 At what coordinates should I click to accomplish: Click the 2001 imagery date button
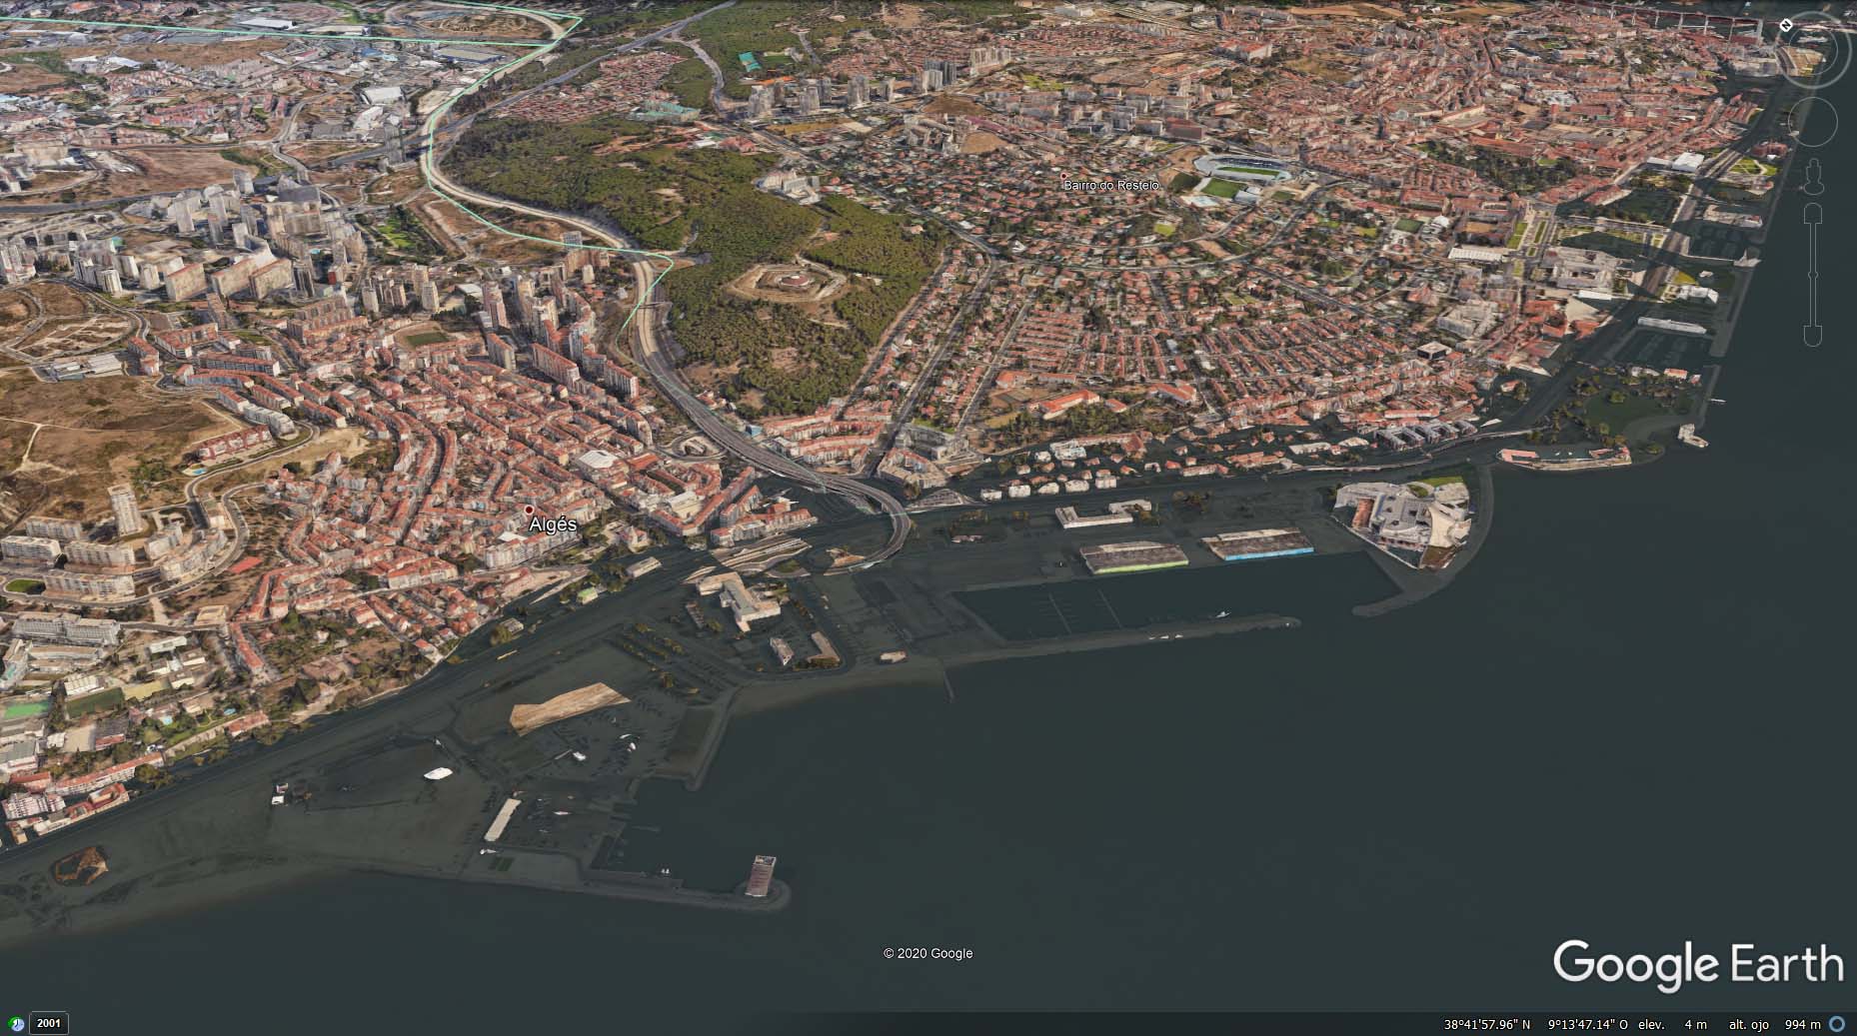pos(49,1024)
